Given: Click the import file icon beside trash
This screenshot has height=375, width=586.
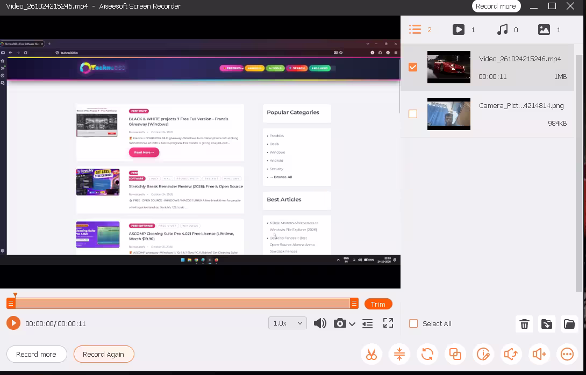Looking at the screenshot, I should coord(547,324).
